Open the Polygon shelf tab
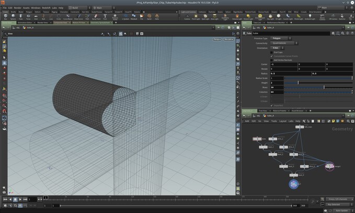Viewport: 355px width, 213px height. pyautogui.click(x=29, y=12)
